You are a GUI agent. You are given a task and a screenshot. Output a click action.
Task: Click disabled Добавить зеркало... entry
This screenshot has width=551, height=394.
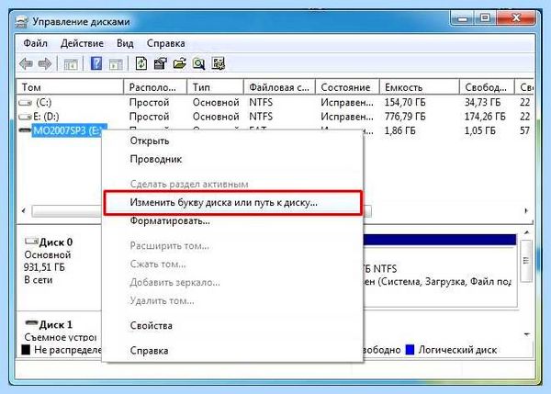click(232, 282)
